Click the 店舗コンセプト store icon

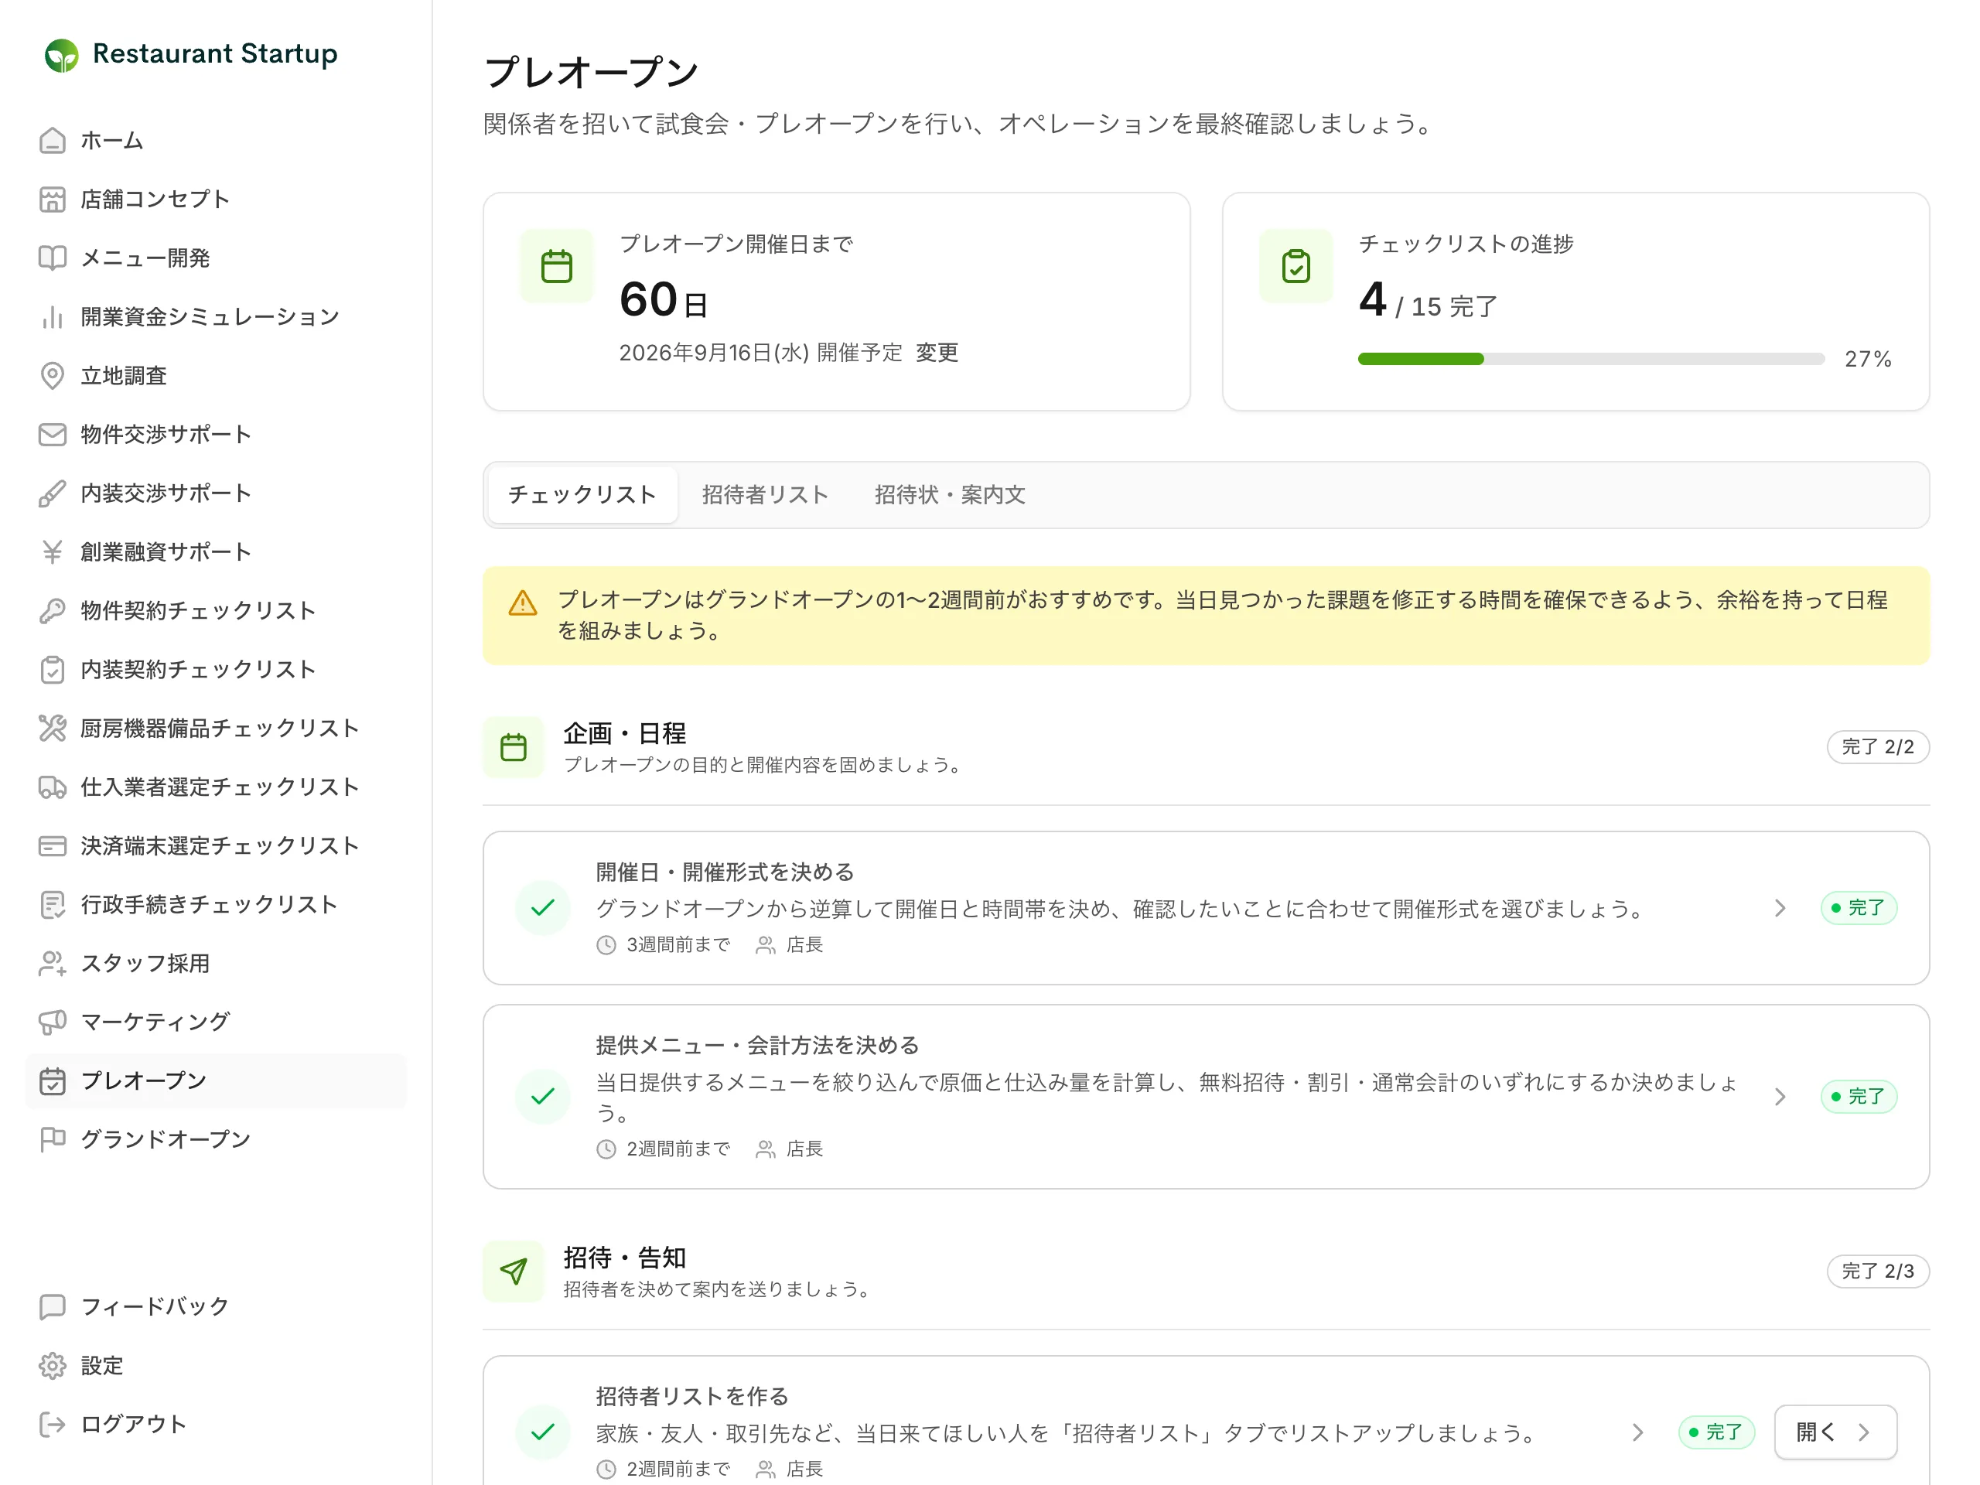click(x=53, y=200)
